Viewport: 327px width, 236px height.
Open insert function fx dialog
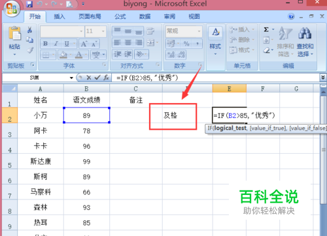pos(106,78)
